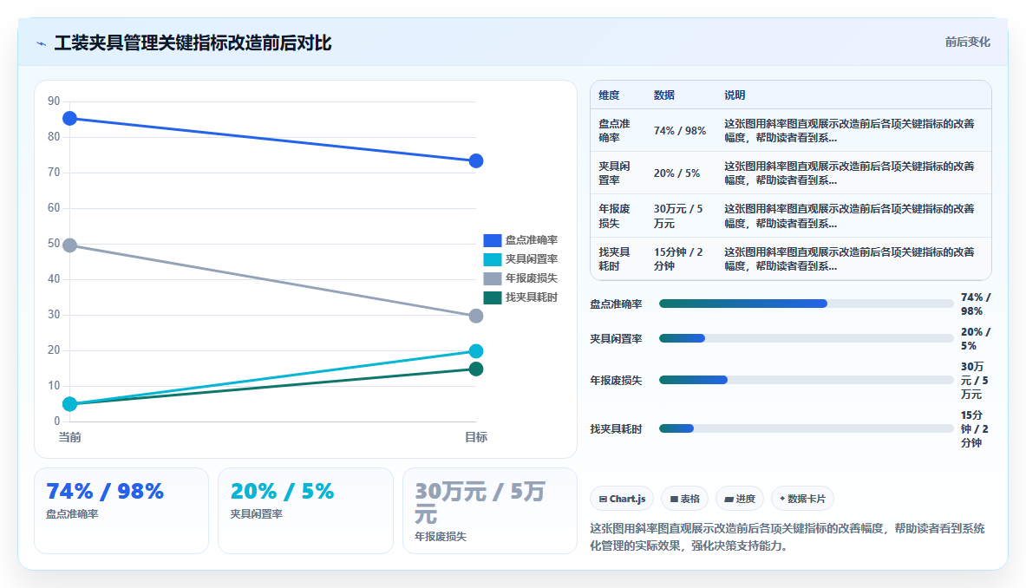Click the 说明 text in the 盘点准确率 row

[849, 131]
